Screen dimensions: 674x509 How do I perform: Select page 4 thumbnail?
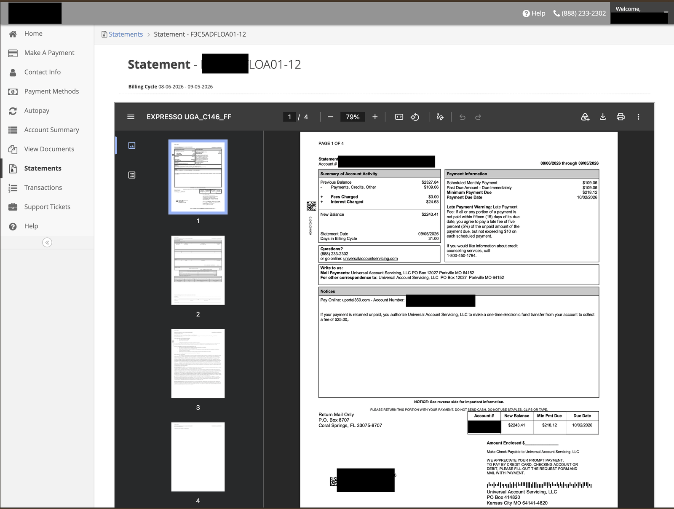(198, 457)
